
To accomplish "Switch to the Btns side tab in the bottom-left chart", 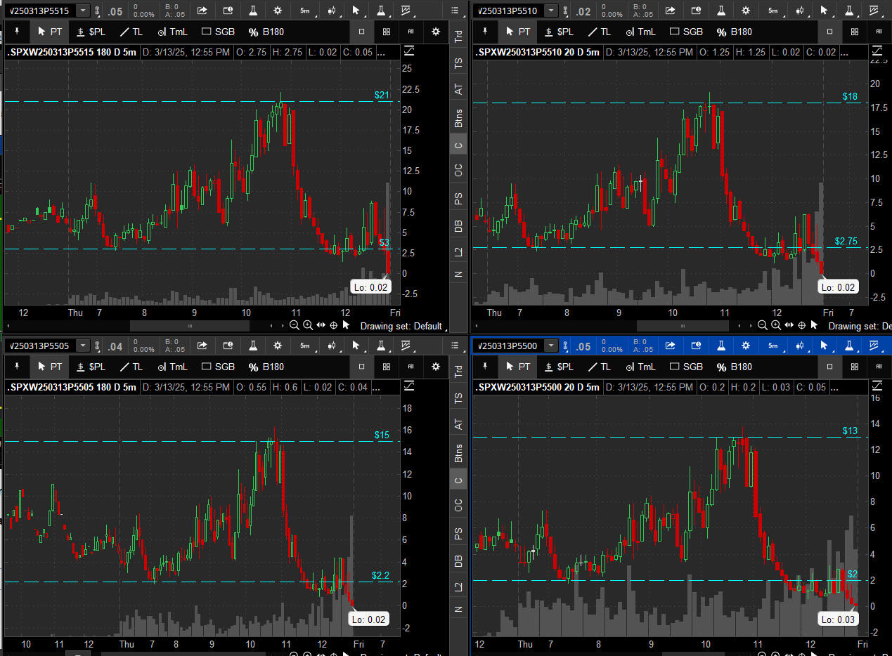I will [458, 452].
